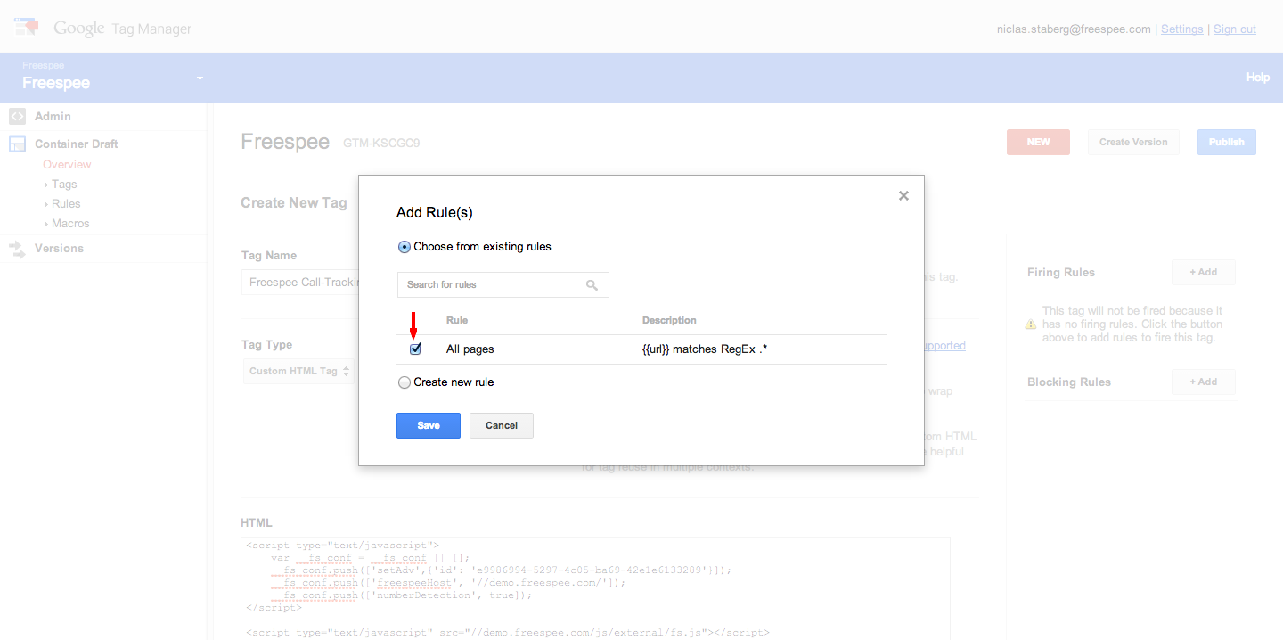1283x640 pixels.
Task: Click the magnifier icon in rule search
Action: pos(592,285)
